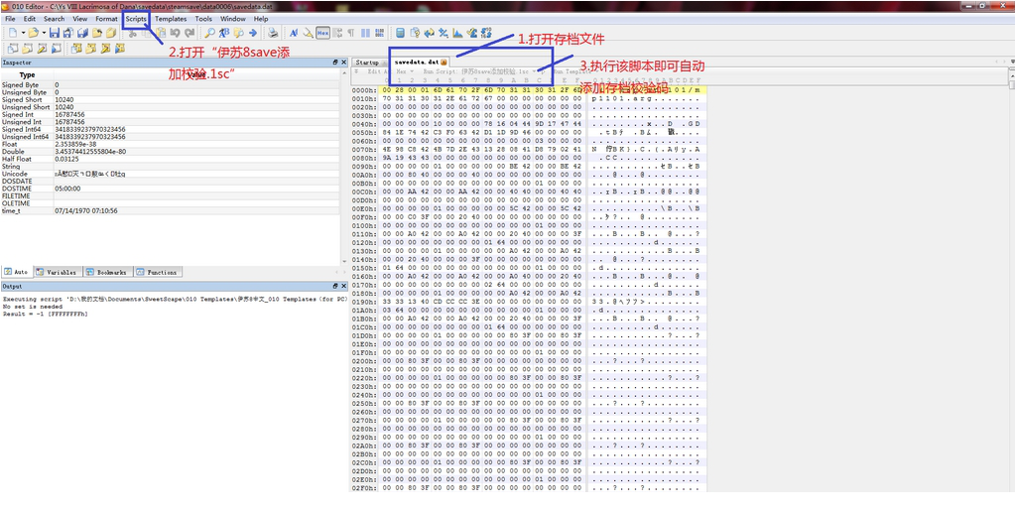
Task: Toggle the Hex edit mode button
Action: 322,33
